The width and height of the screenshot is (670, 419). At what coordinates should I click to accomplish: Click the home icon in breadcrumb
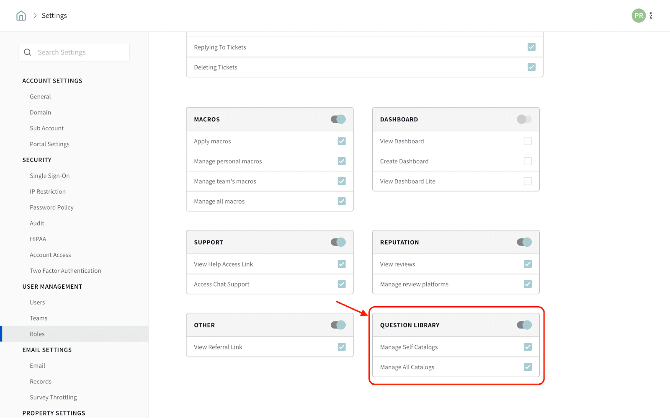[21, 16]
